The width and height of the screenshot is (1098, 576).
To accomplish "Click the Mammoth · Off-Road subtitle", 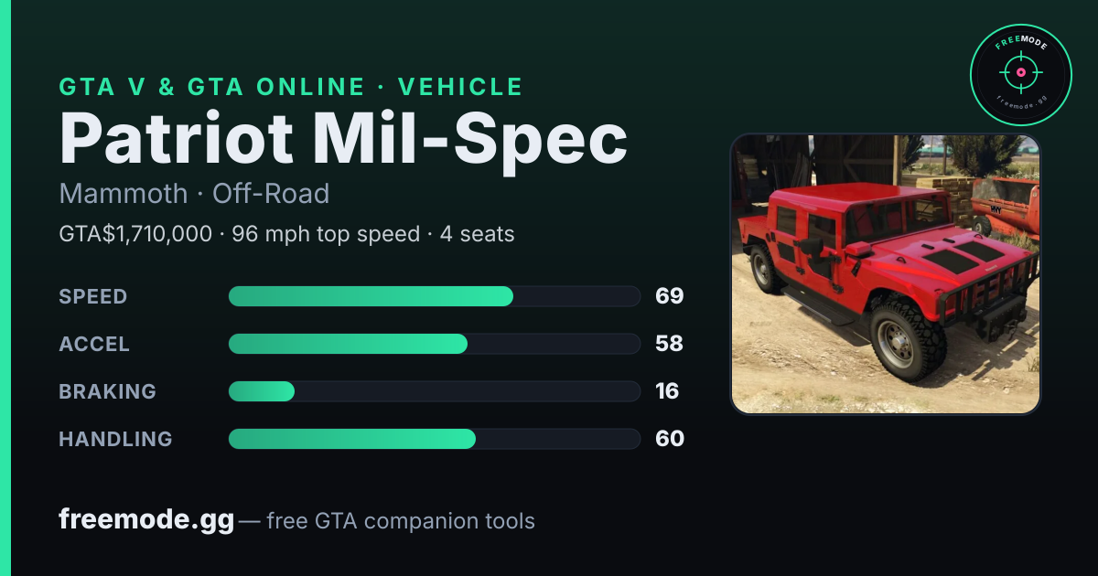I will pyautogui.click(x=194, y=194).
